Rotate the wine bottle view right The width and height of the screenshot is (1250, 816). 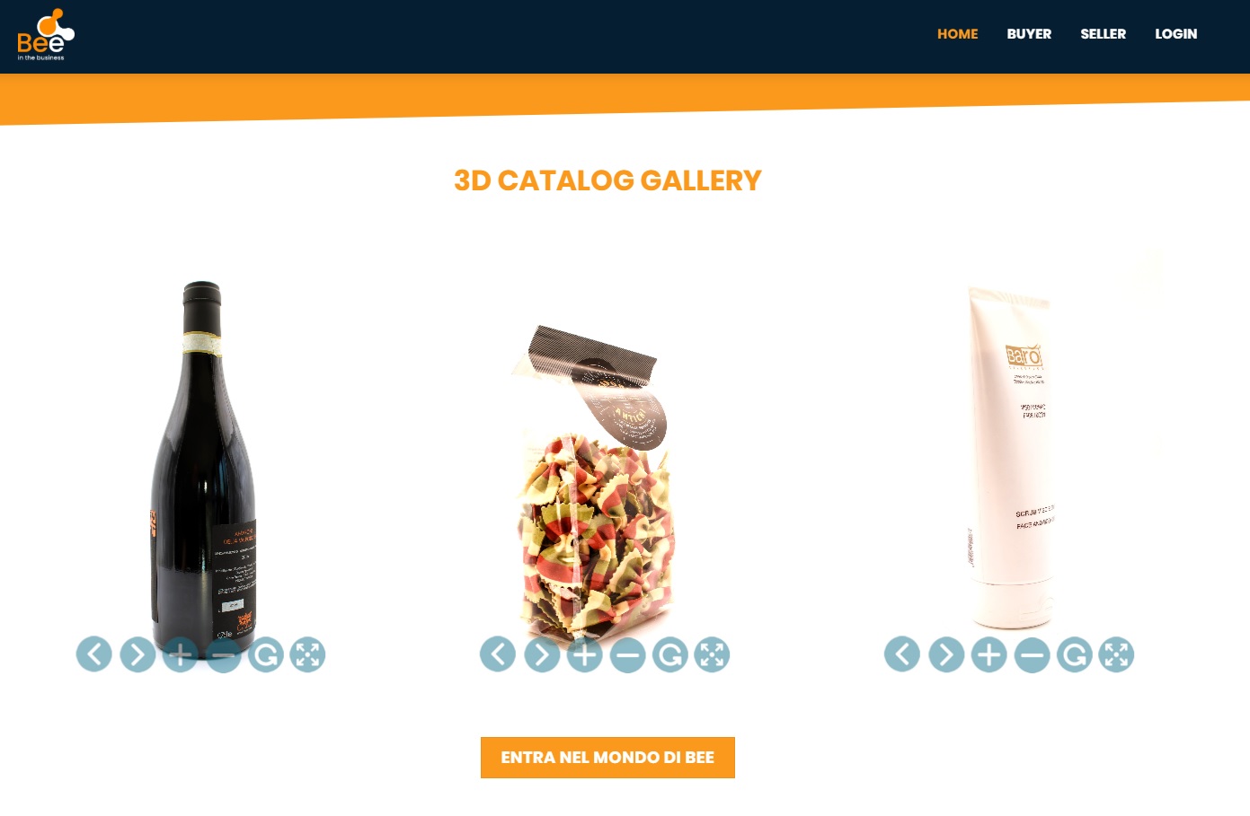pos(137,654)
